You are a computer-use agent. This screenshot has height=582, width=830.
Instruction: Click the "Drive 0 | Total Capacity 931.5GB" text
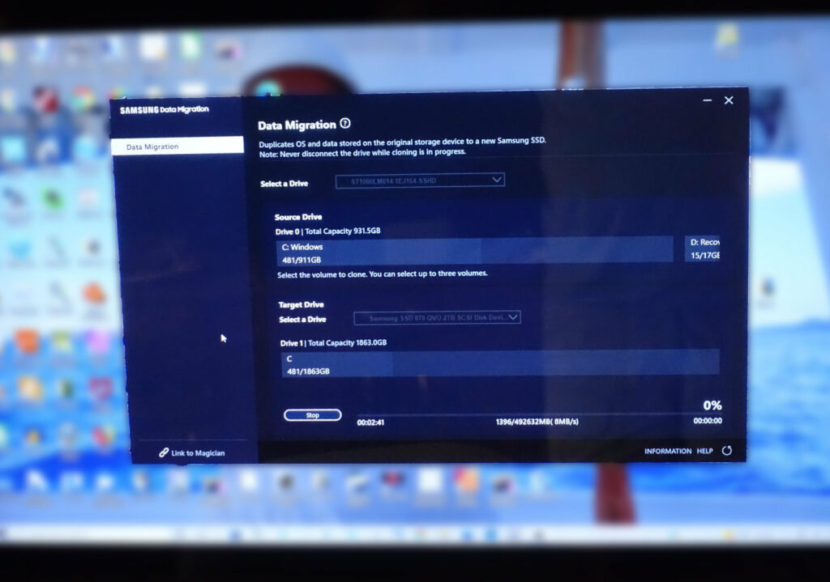327,231
